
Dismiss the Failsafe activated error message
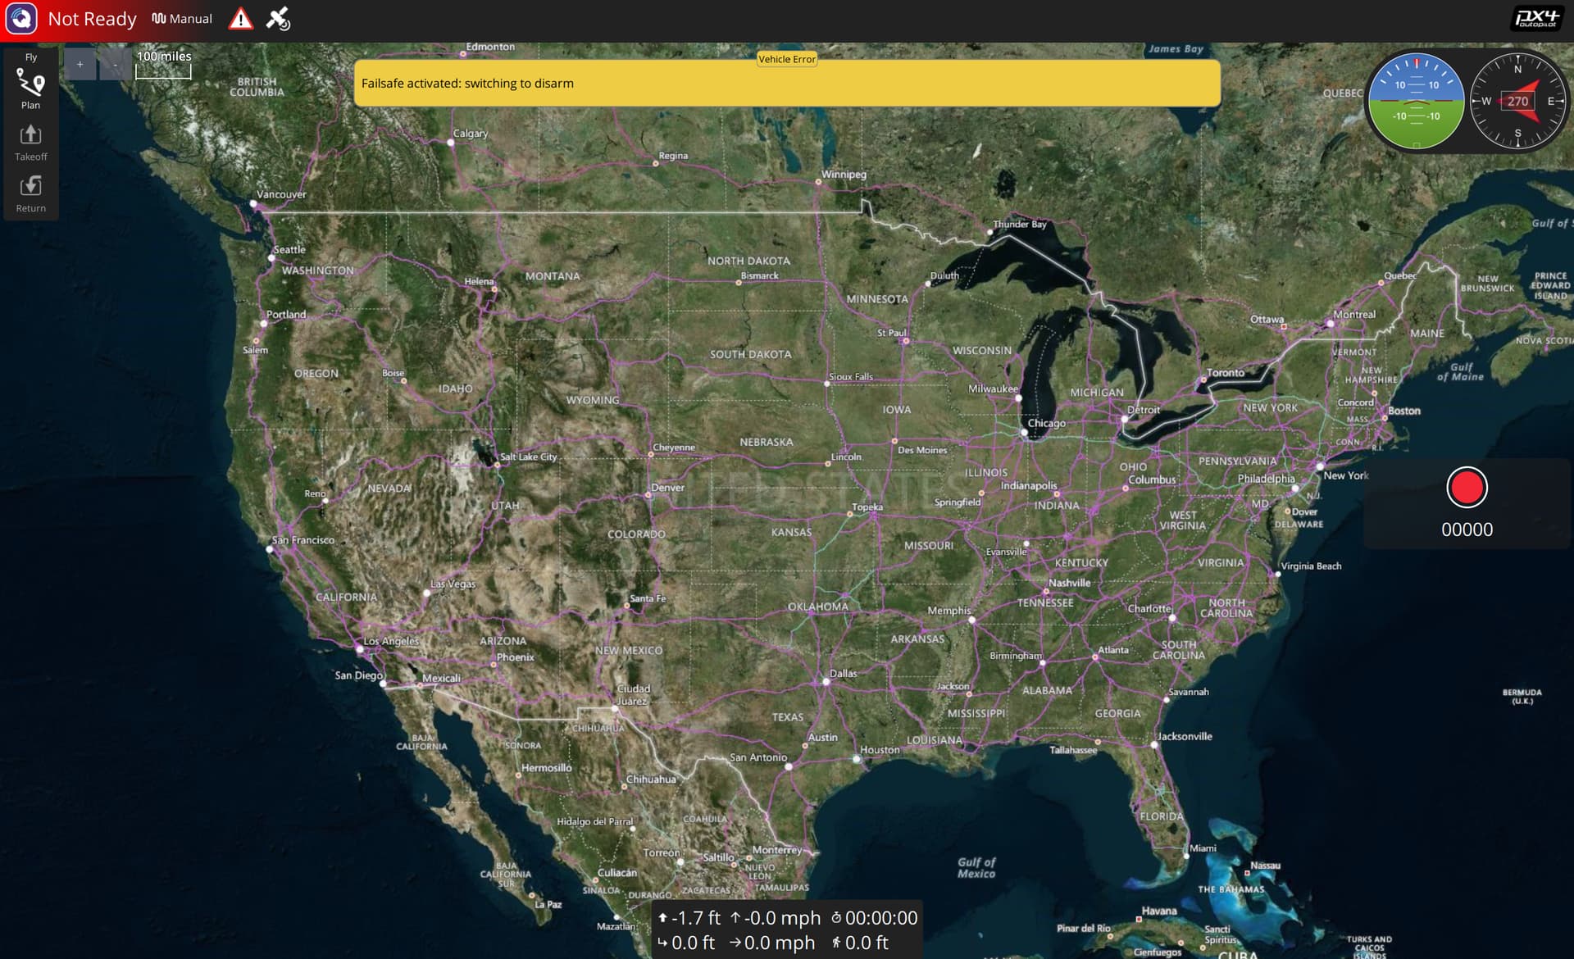point(787,83)
